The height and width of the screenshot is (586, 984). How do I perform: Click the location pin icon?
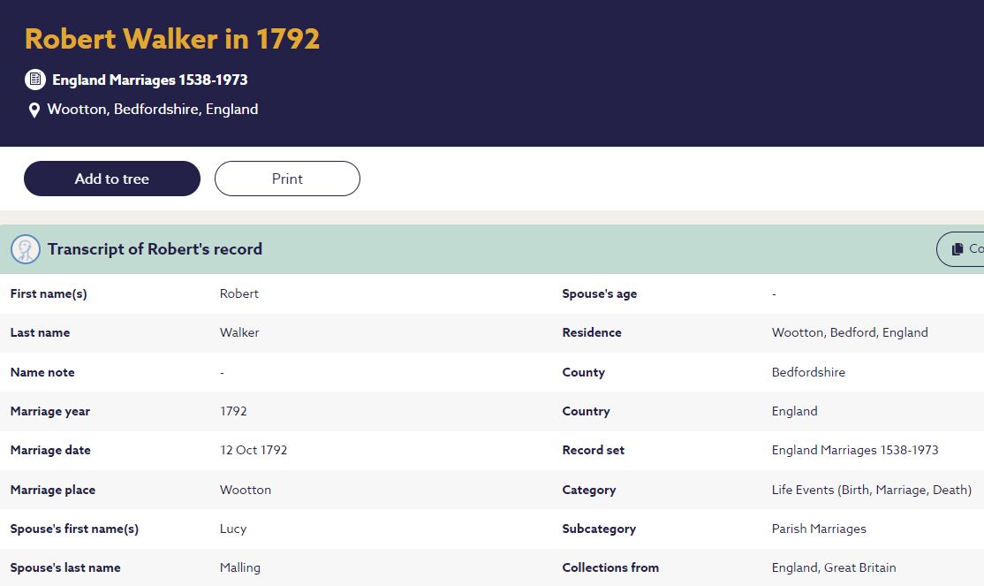(x=34, y=110)
